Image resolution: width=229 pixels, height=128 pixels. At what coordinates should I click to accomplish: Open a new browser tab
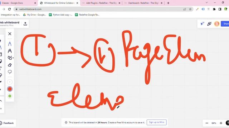click(x=168, y=3)
